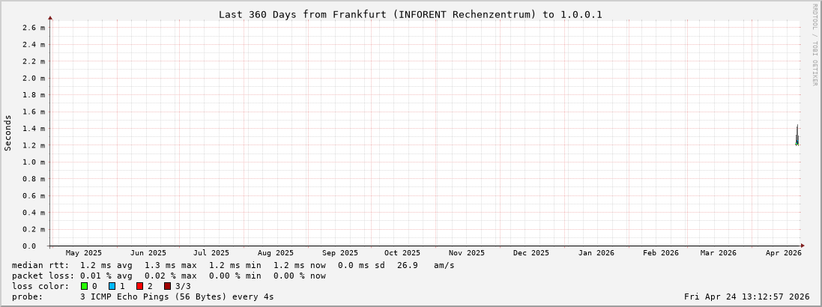Screen dimensions: 822x307
Task: Click the median rtt statistics line
Action: 232,265
